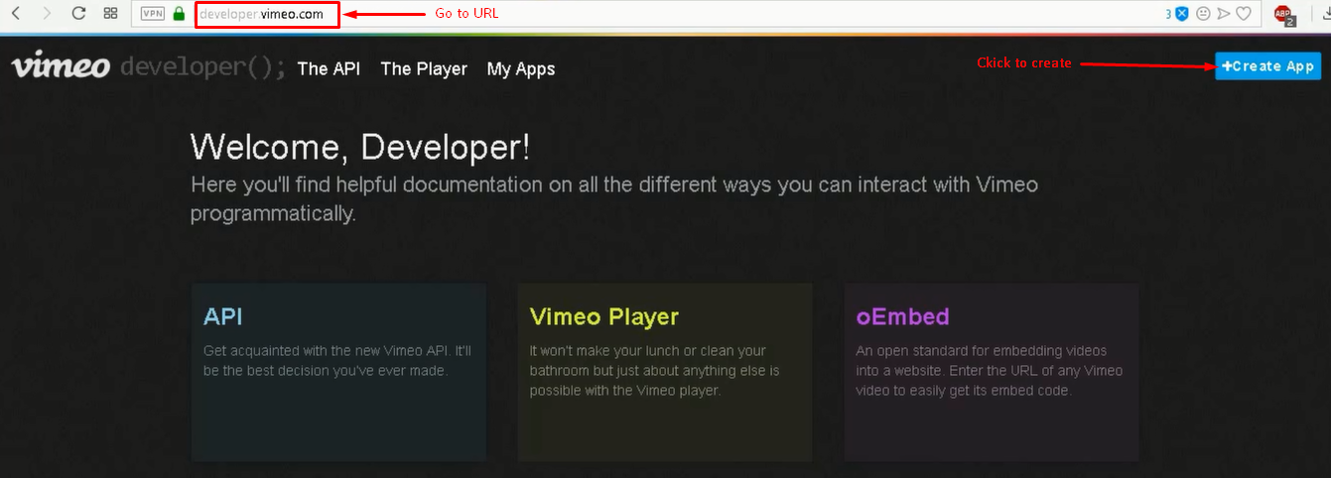Image resolution: width=1331 pixels, height=478 pixels.
Task: Open The Player menu item
Action: 424,68
